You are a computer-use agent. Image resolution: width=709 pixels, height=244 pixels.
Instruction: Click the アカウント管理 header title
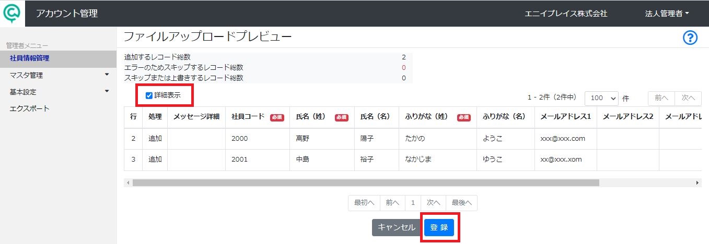67,14
